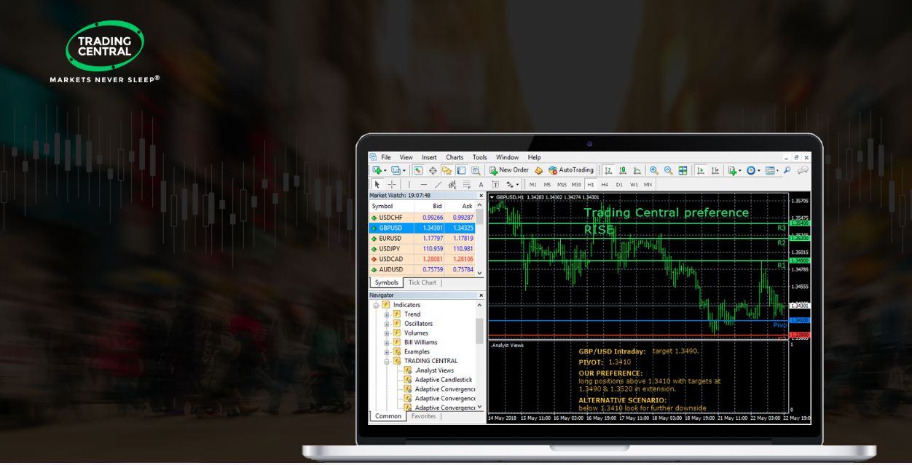Switch timeframe to M30

(x=576, y=185)
